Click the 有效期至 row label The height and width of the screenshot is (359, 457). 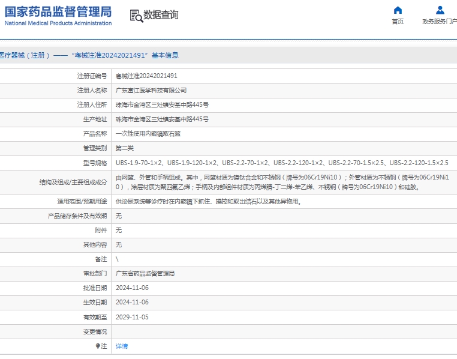[95, 317]
